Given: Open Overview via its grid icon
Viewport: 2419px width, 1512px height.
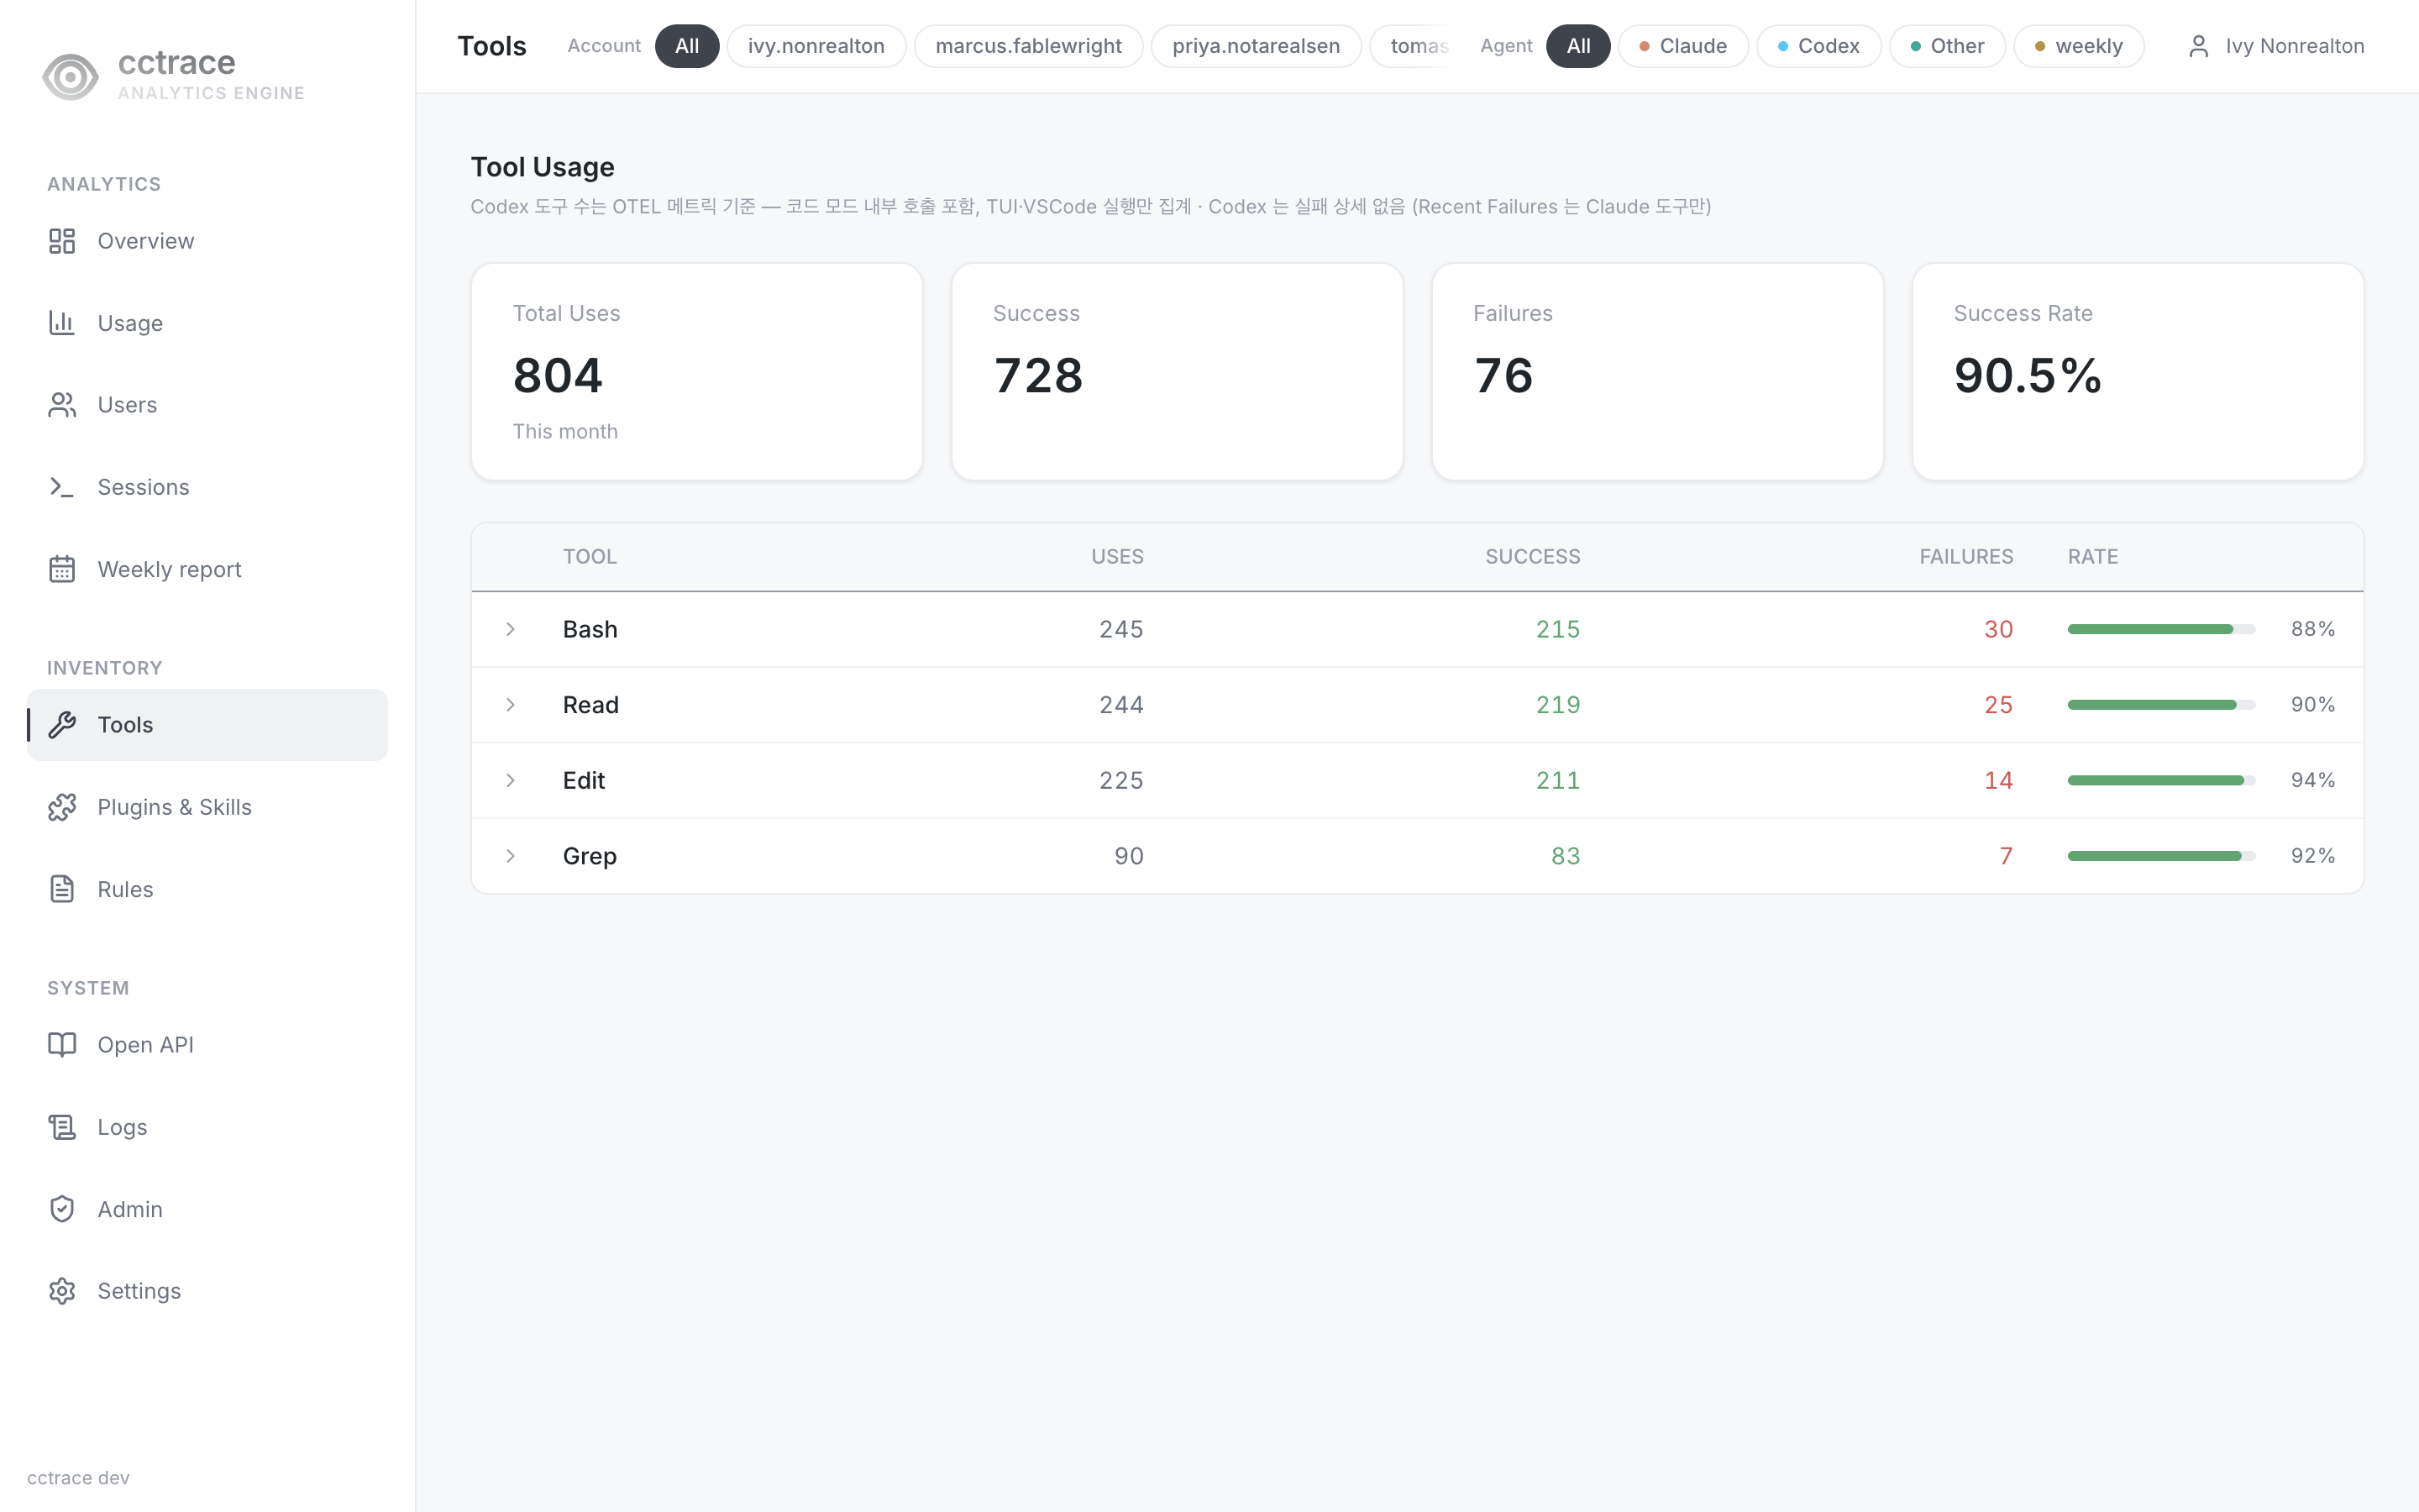Looking at the screenshot, I should point(62,241).
